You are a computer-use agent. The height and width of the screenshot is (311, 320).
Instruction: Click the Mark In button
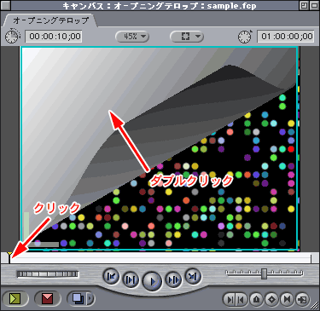[x=230, y=299]
